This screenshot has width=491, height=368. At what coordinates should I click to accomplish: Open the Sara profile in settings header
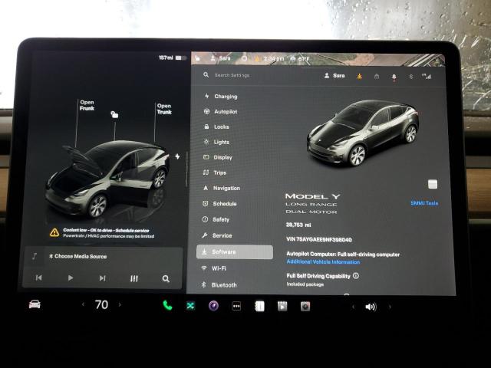[334, 76]
